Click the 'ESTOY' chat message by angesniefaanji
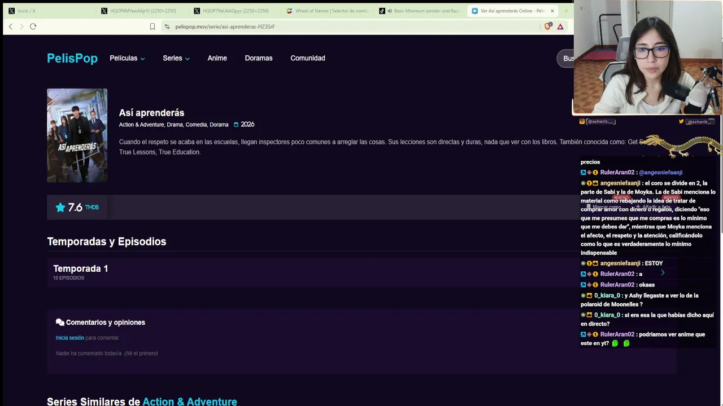Image resolution: width=723 pixels, height=406 pixels. coord(654,263)
